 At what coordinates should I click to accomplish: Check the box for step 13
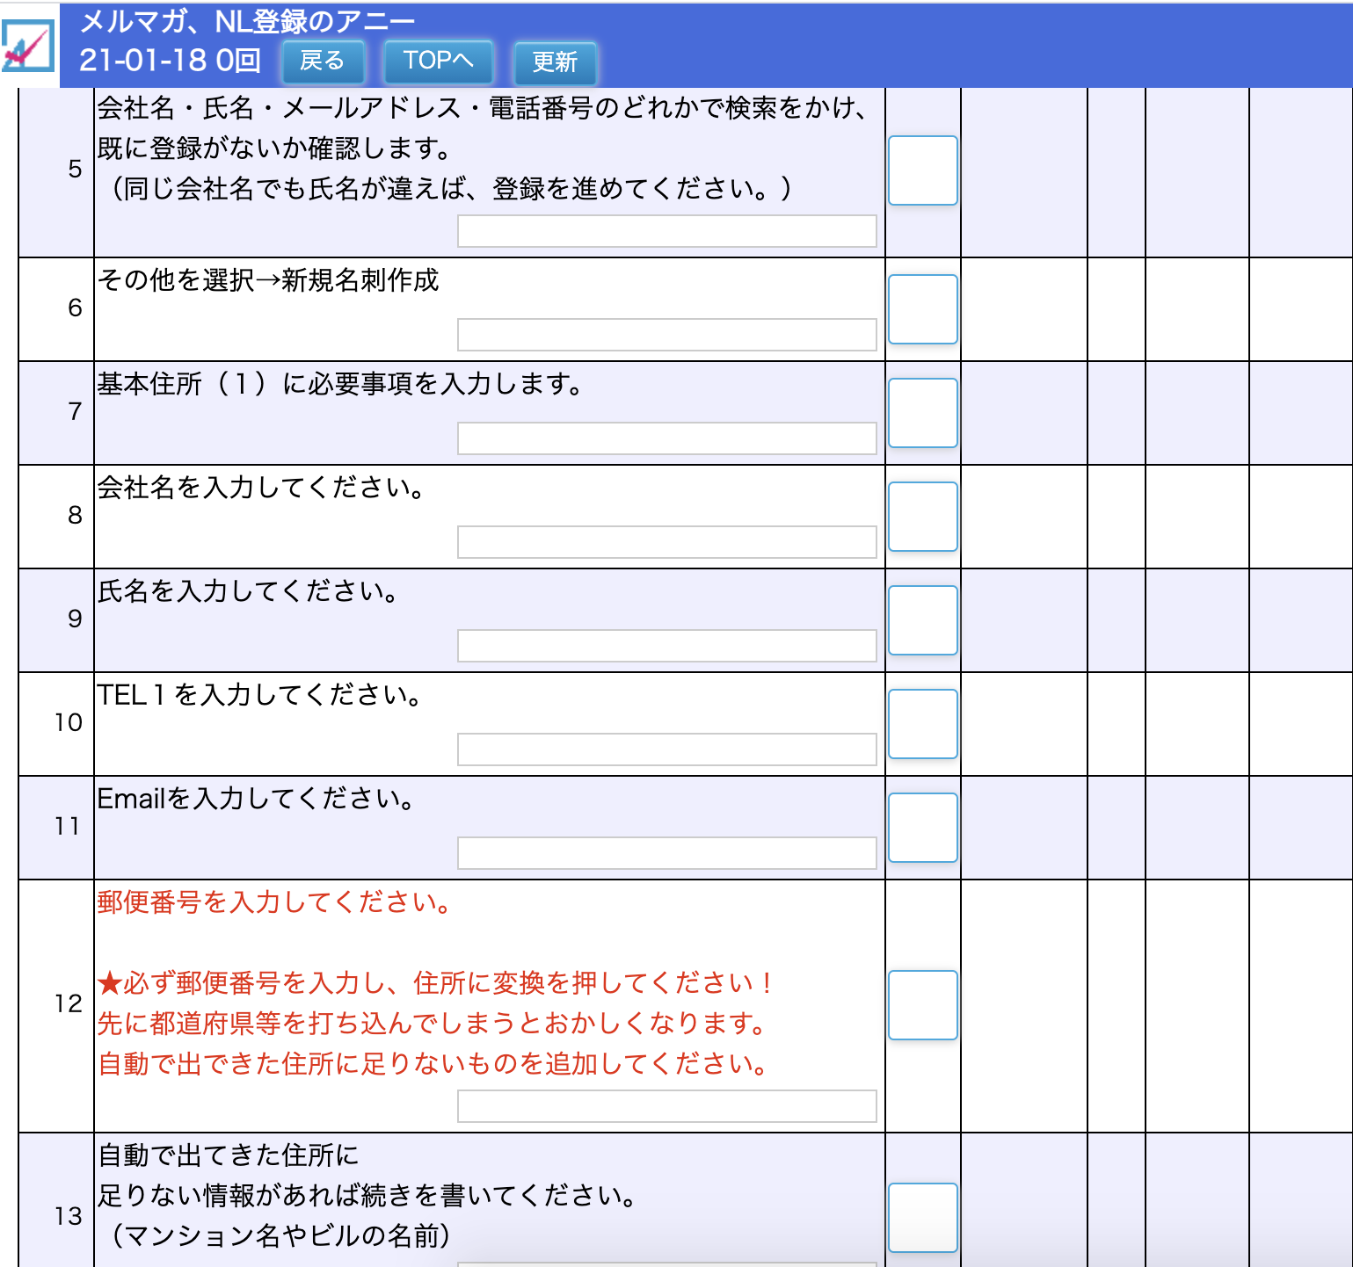[x=922, y=1218]
